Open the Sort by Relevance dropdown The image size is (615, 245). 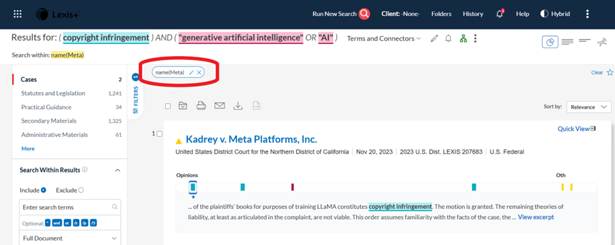point(589,107)
